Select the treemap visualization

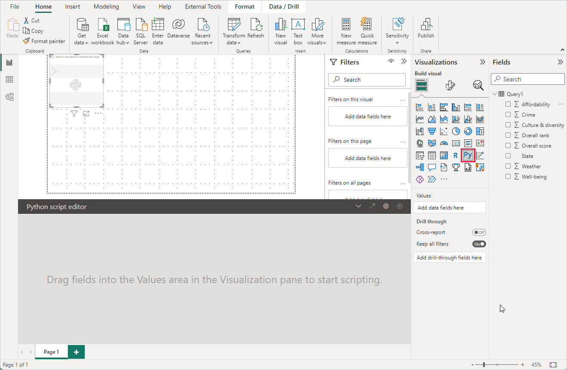click(480, 131)
